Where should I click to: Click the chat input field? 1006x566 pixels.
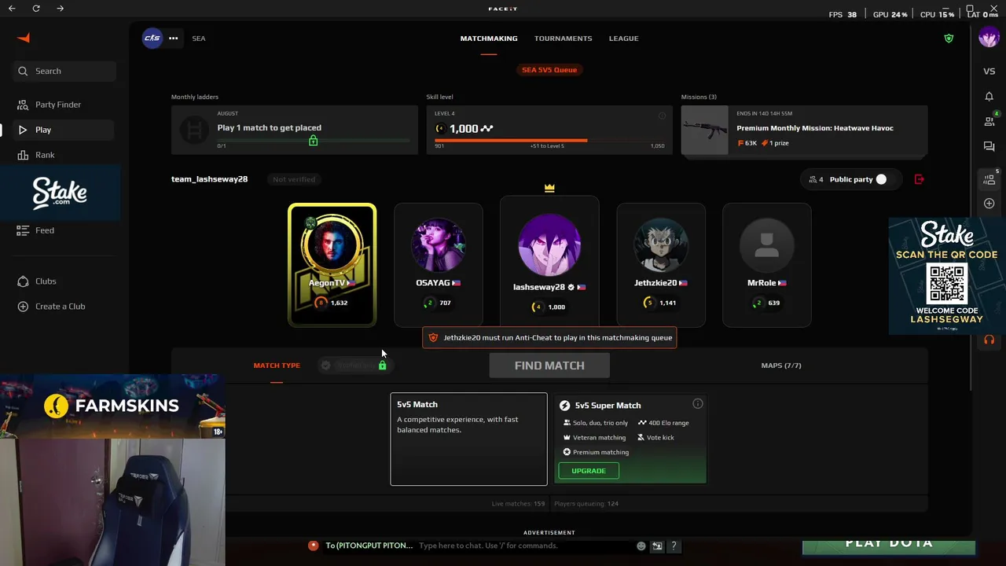525,546
